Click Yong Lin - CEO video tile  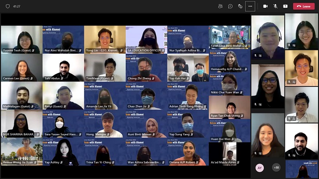click(105, 40)
